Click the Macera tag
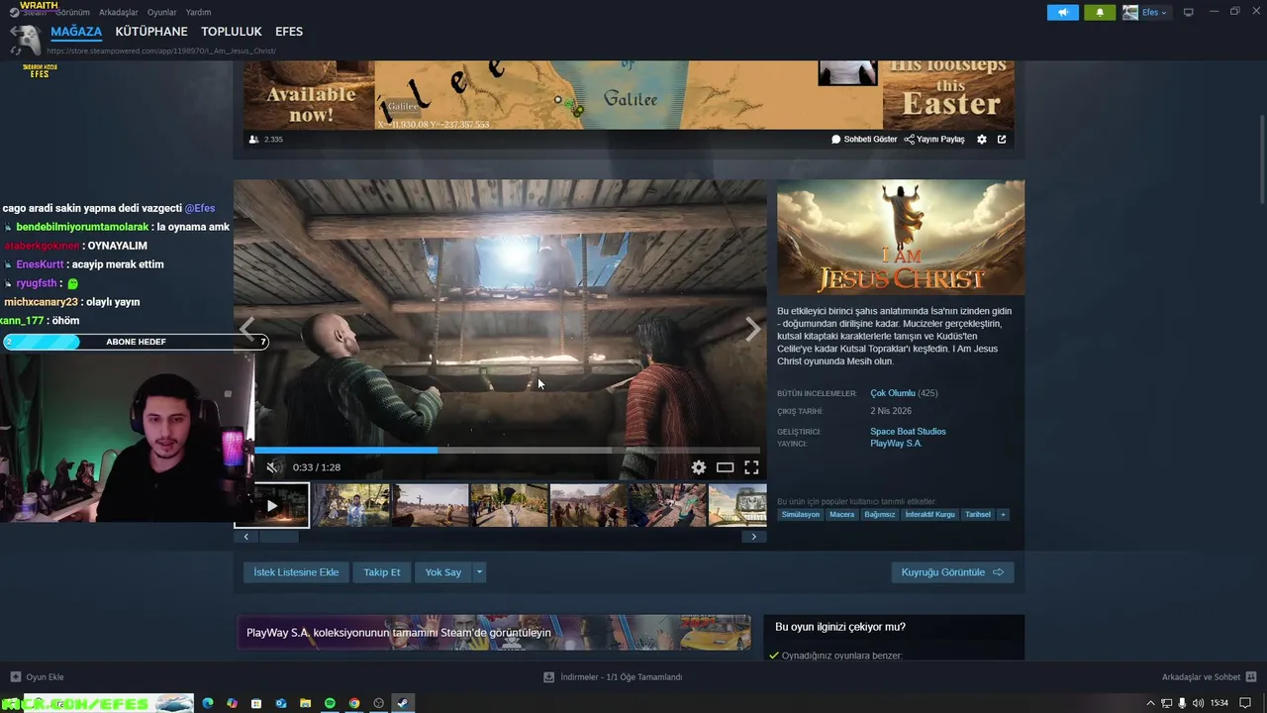This screenshot has height=713, width=1267. pos(842,515)
